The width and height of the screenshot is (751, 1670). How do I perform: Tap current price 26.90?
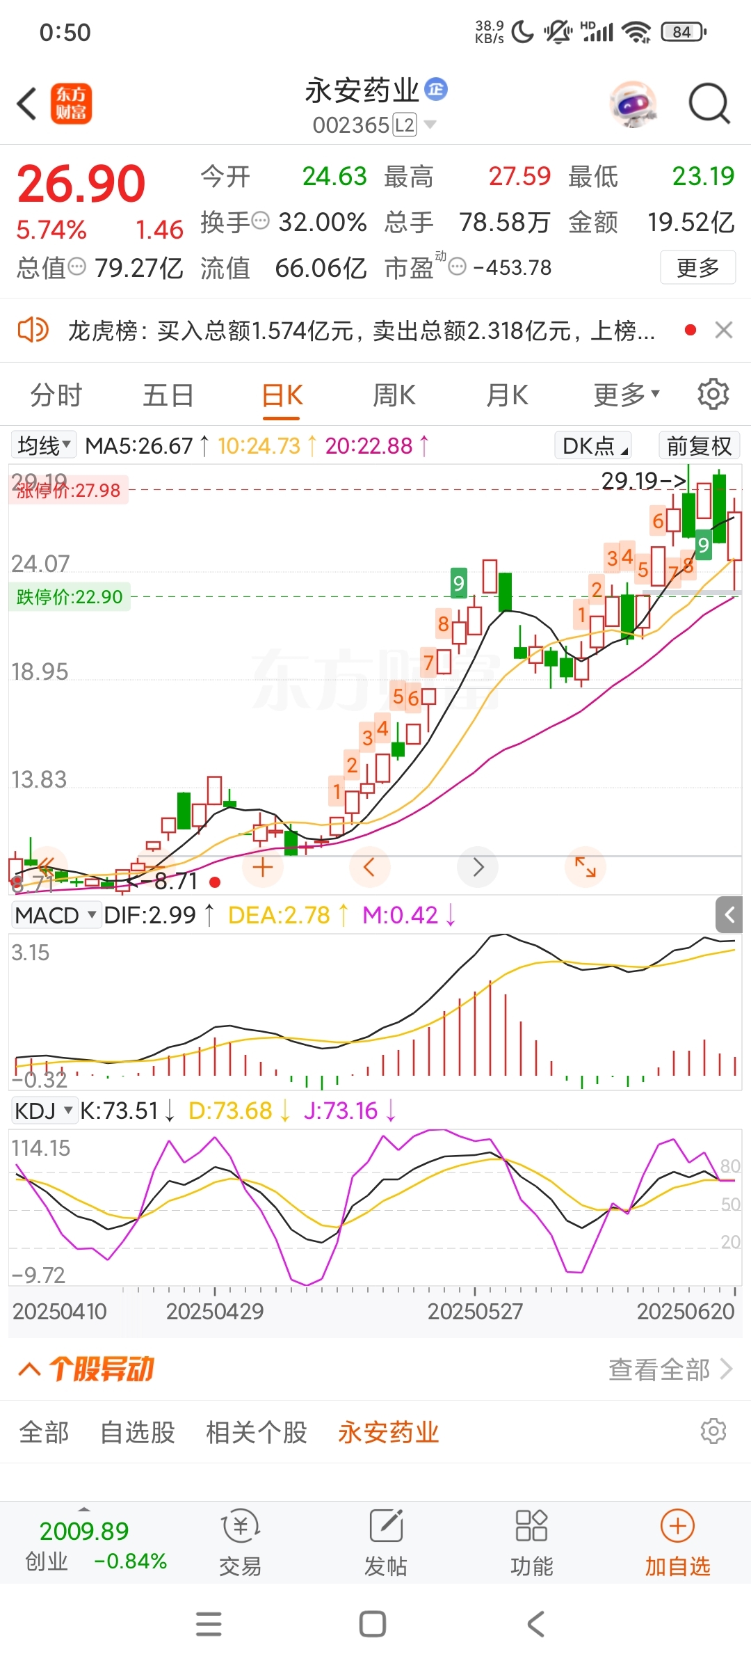click(x=81, y=184)
